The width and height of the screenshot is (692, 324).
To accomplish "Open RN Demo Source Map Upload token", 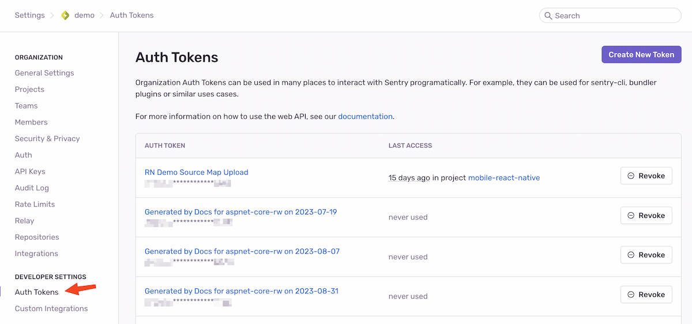I will 196,172.
